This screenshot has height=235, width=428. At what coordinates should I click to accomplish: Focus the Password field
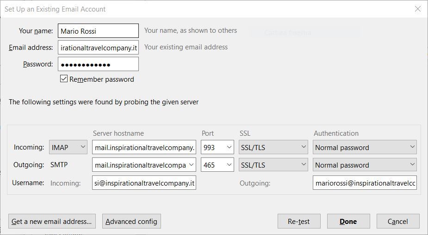98,64
